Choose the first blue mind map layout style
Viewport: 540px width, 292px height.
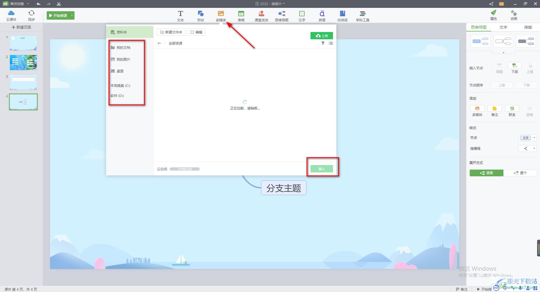(x=480, y=42)
